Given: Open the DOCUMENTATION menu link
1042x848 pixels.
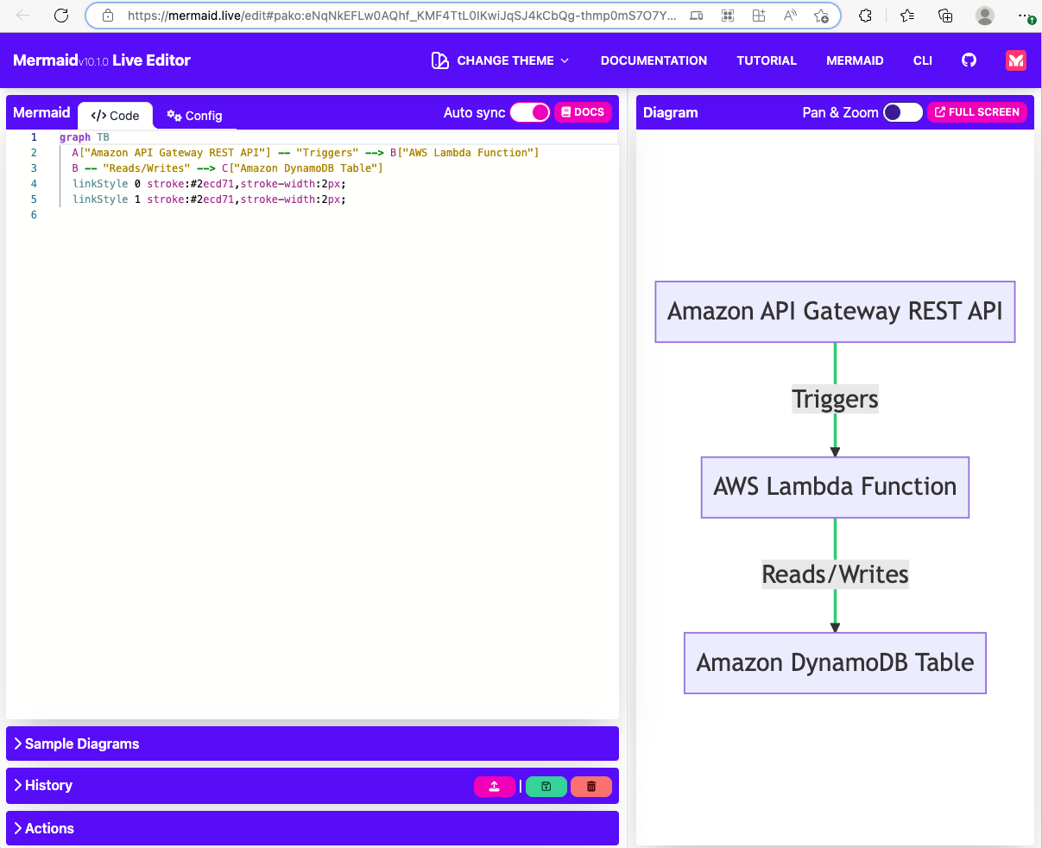Looking at the screenshot, I should coord(654,60).
